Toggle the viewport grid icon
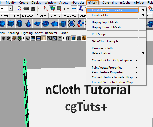This screenshot has height=127, width=153. (x=28, y=38)
